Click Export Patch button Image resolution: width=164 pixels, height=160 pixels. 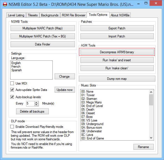click(117, 28)
